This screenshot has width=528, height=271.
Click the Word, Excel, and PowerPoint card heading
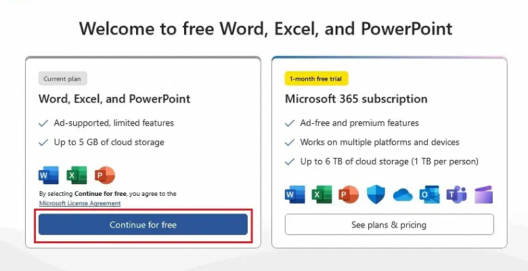[114, 99]
